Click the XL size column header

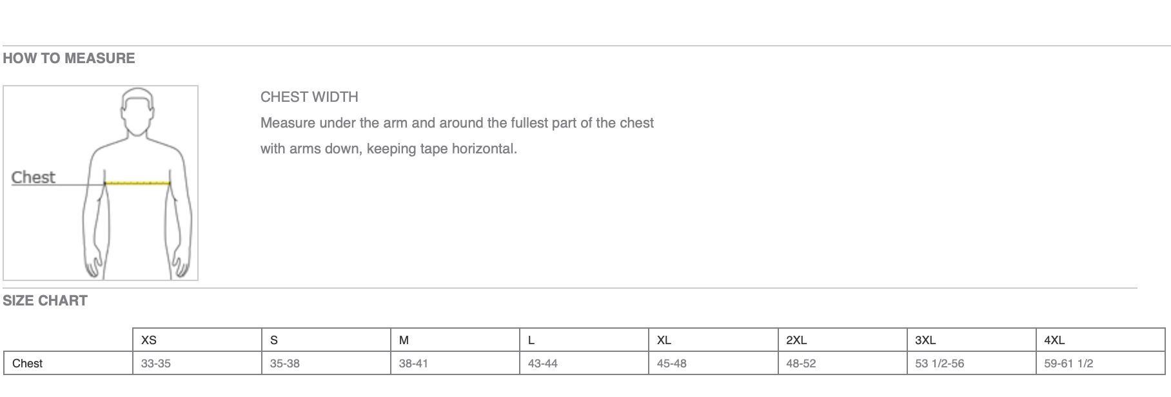click(x=664, y=340)
